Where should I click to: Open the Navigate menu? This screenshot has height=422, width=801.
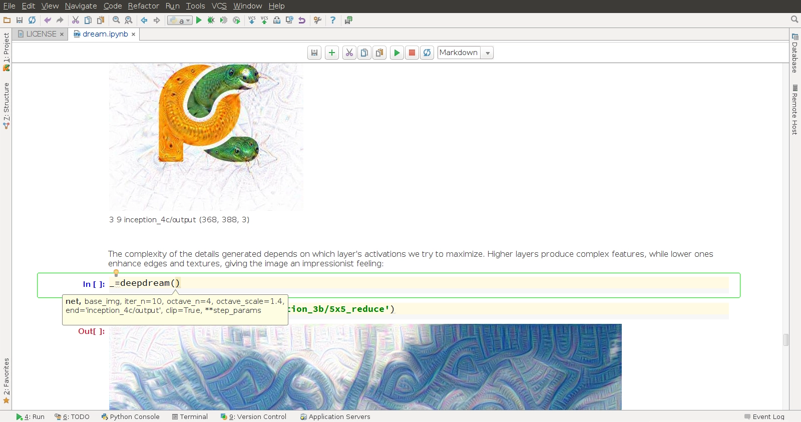81,6
